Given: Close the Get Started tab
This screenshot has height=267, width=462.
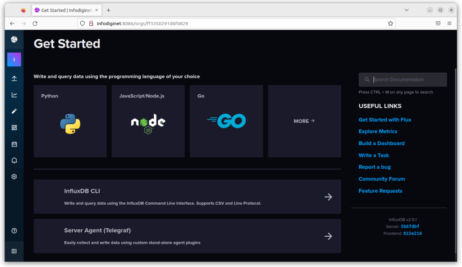Looking at the screenshot, I should 97,10.
